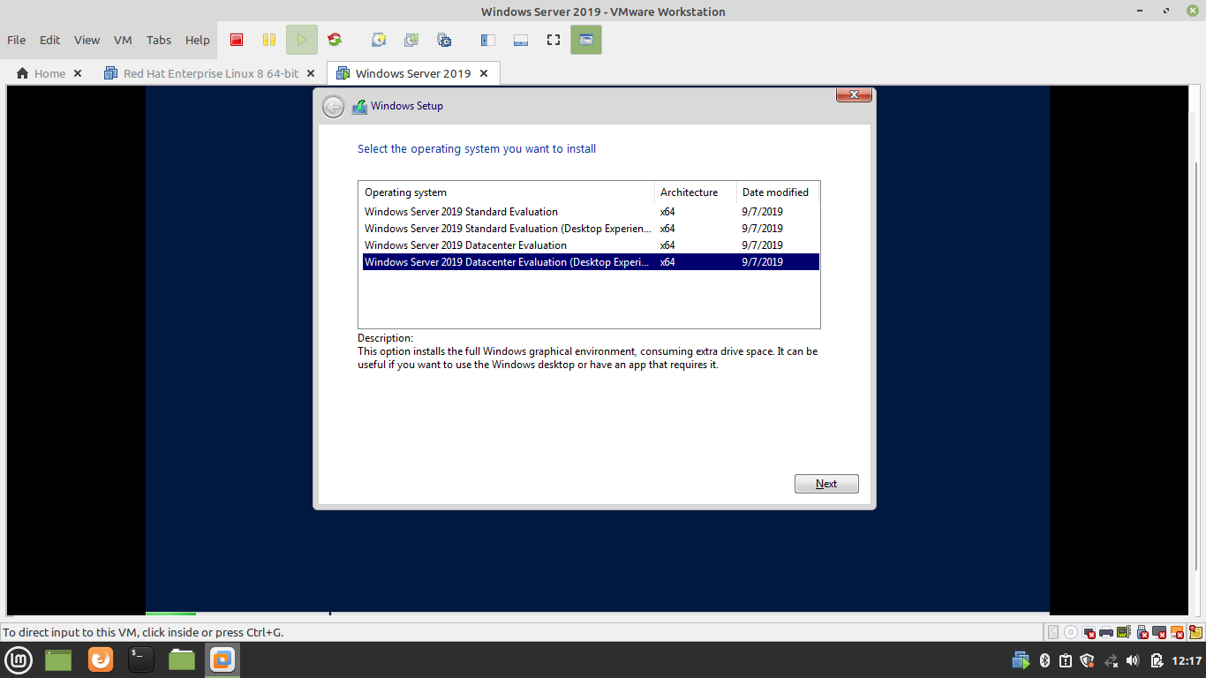Click the Date modified column header
The width and height of the screenshot is (1206, 678).
(x=778, y=192)
